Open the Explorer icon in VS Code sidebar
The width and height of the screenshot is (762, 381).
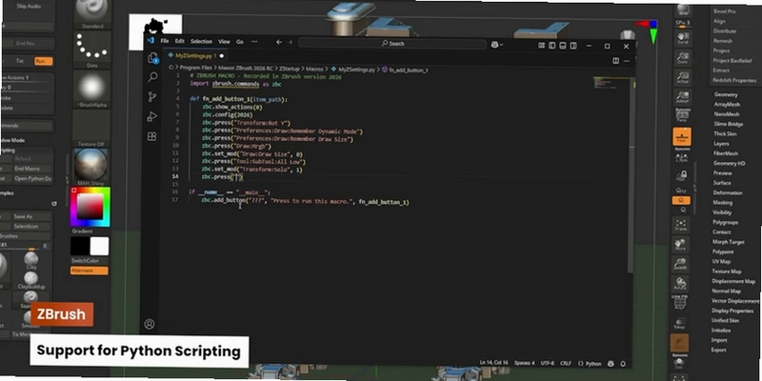click(152, 58)
